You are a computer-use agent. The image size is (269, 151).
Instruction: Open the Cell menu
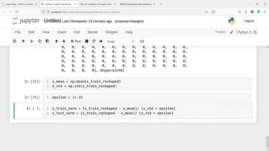click(x=77, y=32)
